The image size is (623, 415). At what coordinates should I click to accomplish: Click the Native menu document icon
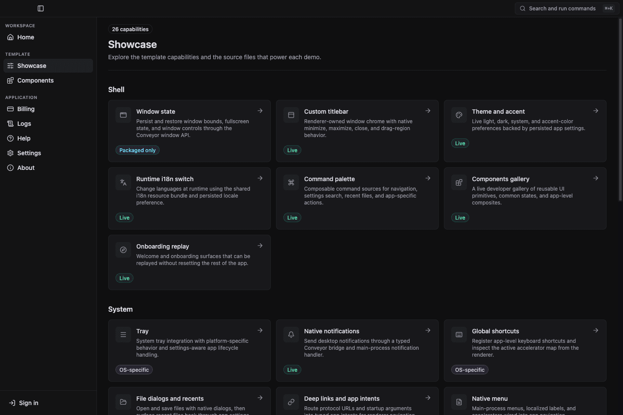click(459, 402)
